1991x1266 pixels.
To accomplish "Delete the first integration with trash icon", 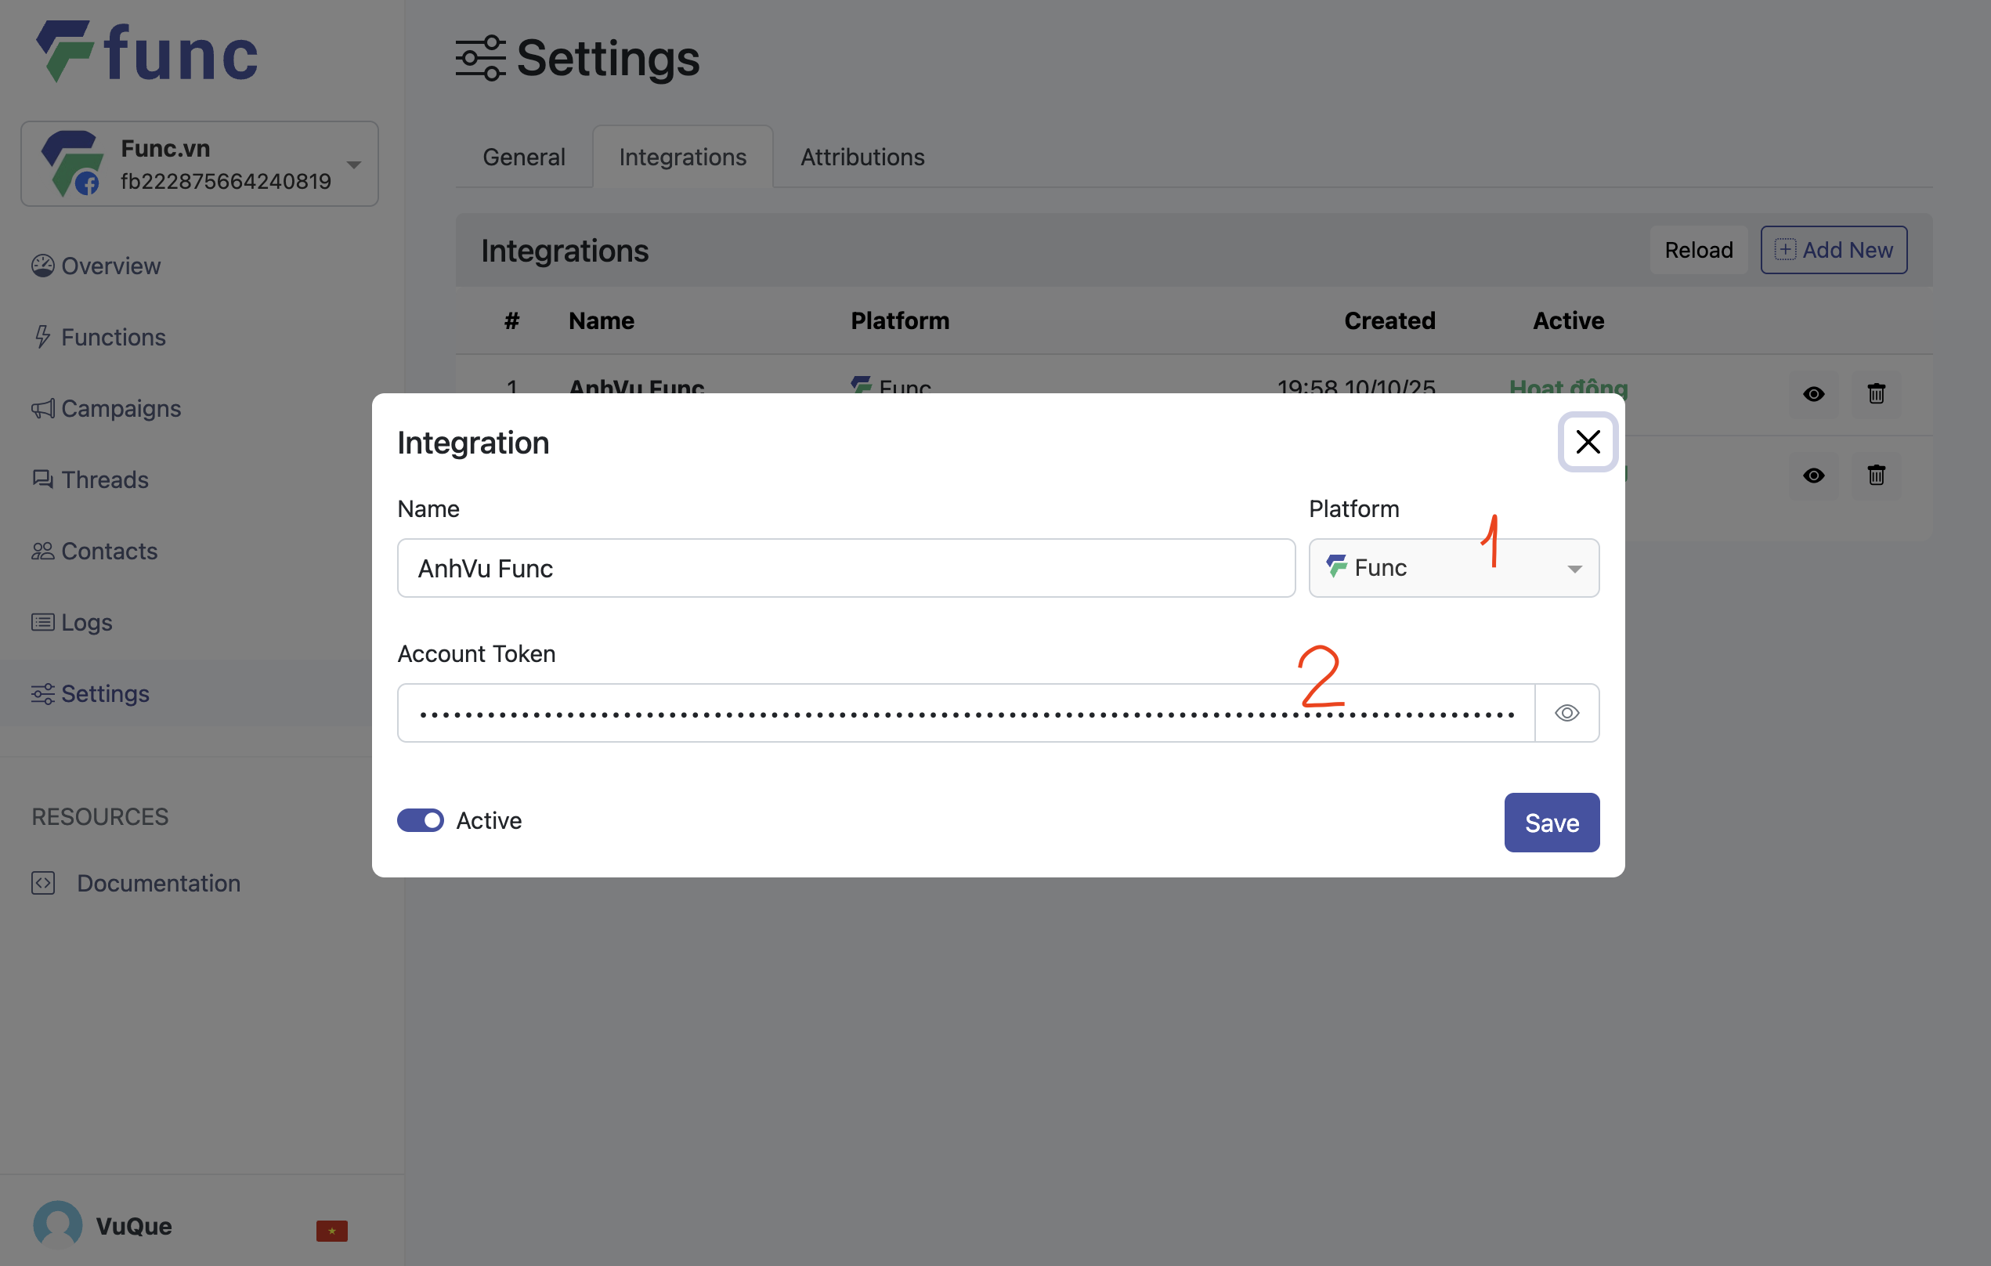I will 1875,393.
